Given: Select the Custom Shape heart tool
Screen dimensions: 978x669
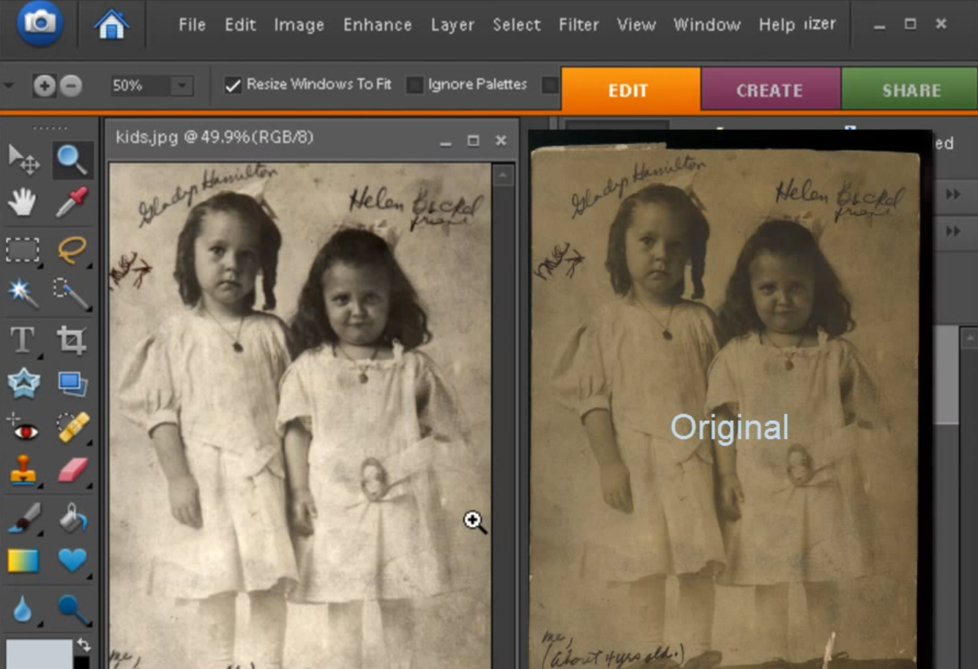Looking at the screenshot, I should tap(72, 561).
